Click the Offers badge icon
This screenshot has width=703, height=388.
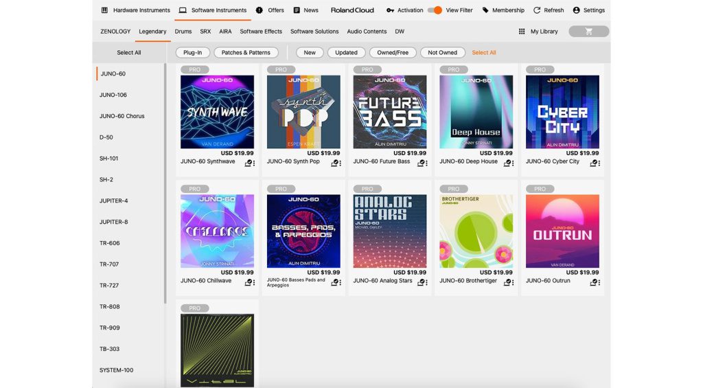[260, 10]
